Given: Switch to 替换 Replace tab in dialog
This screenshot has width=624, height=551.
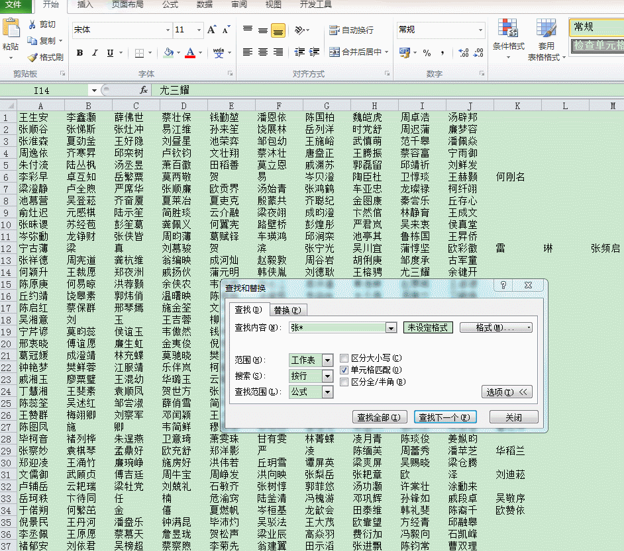Looking at the screenshot, I should pos(287,310).
